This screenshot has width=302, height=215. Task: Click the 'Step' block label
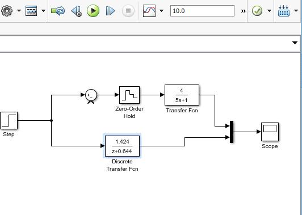tap(9, 134)
